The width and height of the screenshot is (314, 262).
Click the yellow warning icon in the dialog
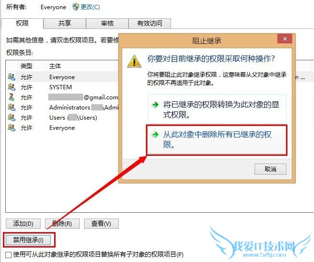134,61
